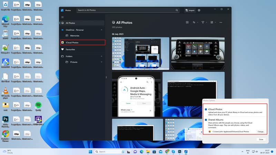
Task: Launch Spotify from the desktop
Action: [38, 106]
